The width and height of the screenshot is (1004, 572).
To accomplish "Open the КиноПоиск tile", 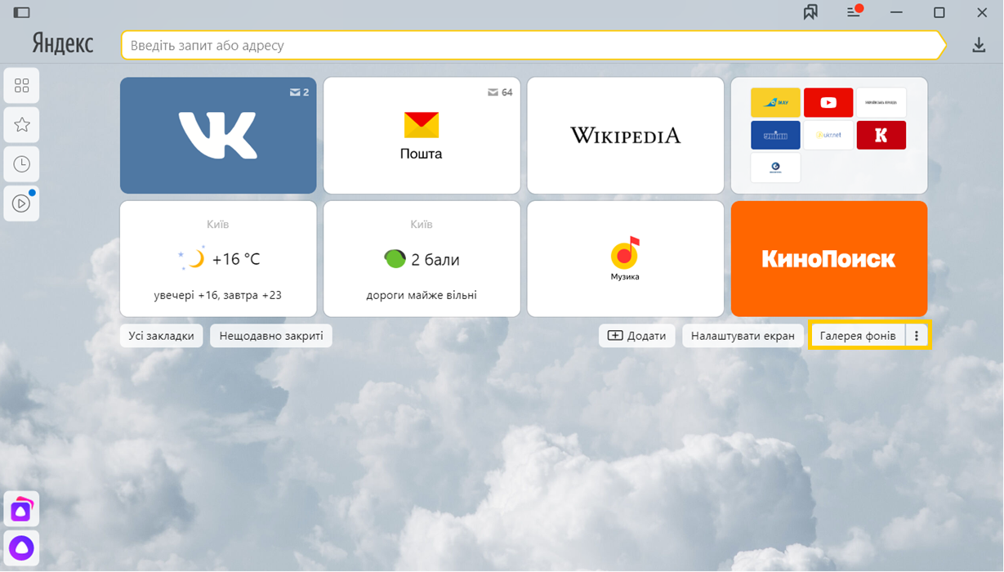I will [x=829, y=259].
